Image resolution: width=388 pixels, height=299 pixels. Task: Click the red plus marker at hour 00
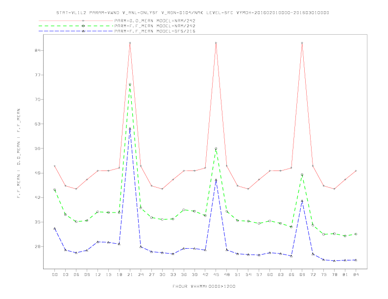click(x=55, y=166)
